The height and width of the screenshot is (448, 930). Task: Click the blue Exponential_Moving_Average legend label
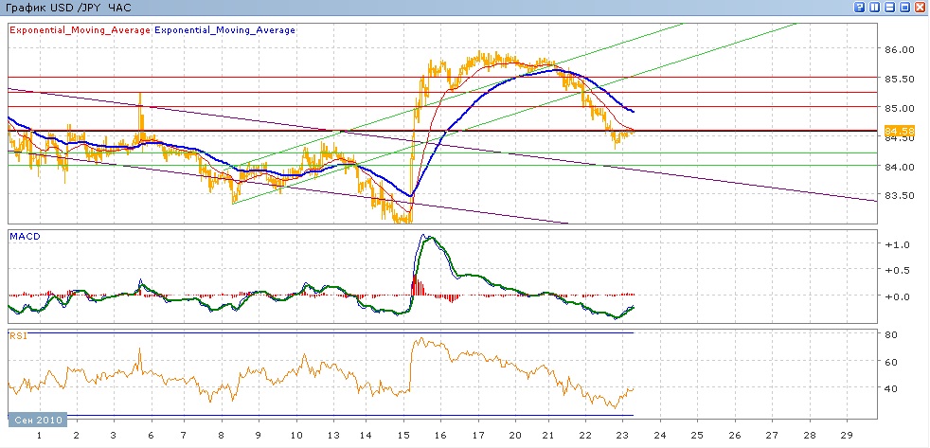pos(225,30)
